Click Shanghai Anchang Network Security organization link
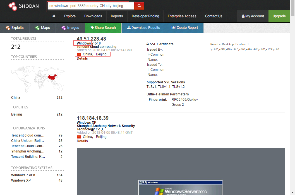 pos(106,128)
